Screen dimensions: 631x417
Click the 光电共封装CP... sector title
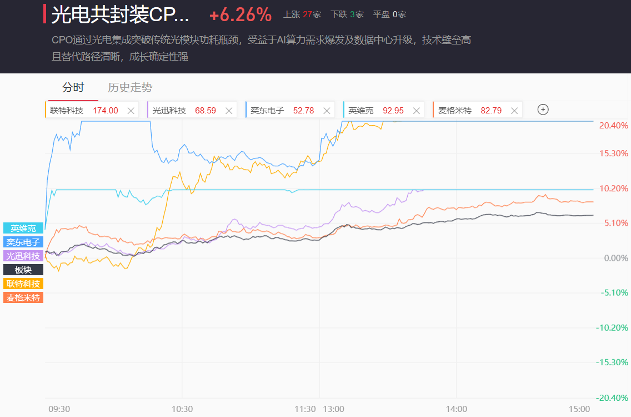click(120, 15)
